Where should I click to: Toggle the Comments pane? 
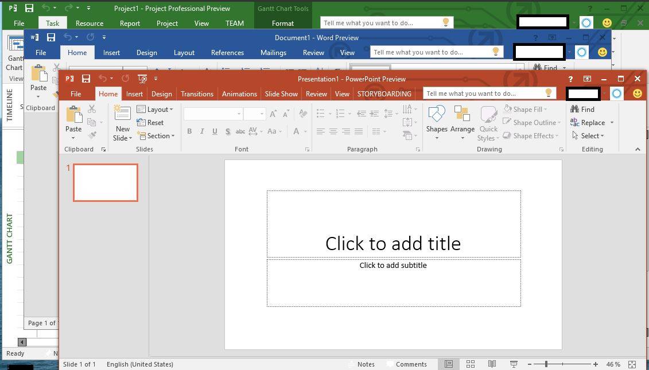coord(406,364)
